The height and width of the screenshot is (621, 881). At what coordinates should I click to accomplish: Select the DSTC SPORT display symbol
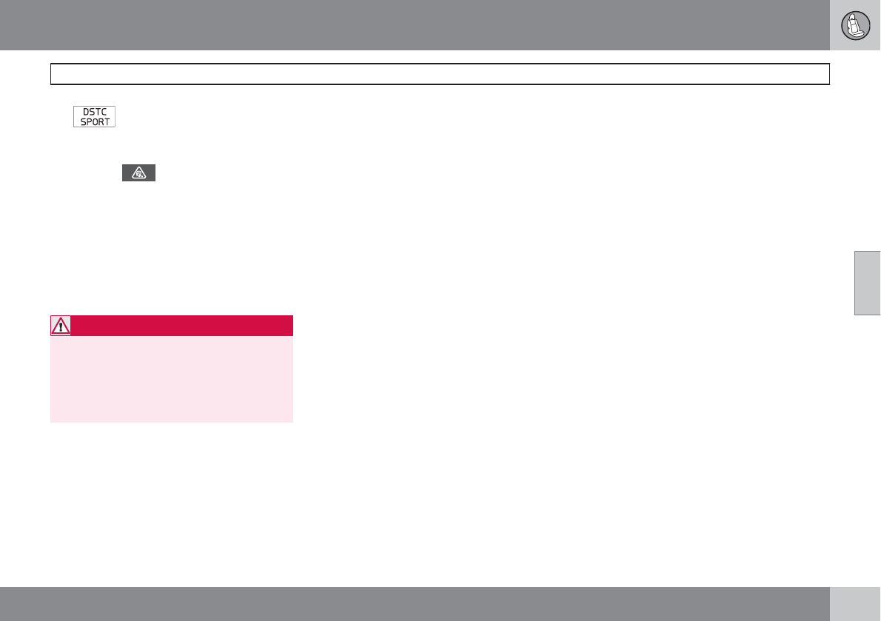click(x=95, y=117)
